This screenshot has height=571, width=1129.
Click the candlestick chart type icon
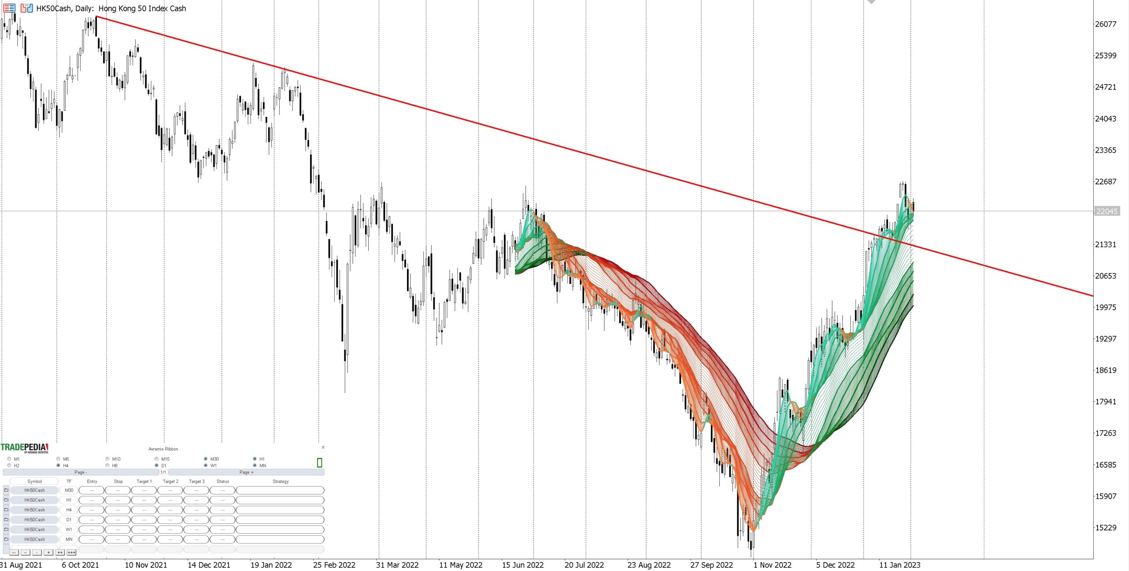tap(26, 8)
